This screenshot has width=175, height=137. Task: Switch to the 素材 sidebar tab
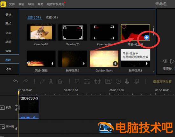[8, 15]
